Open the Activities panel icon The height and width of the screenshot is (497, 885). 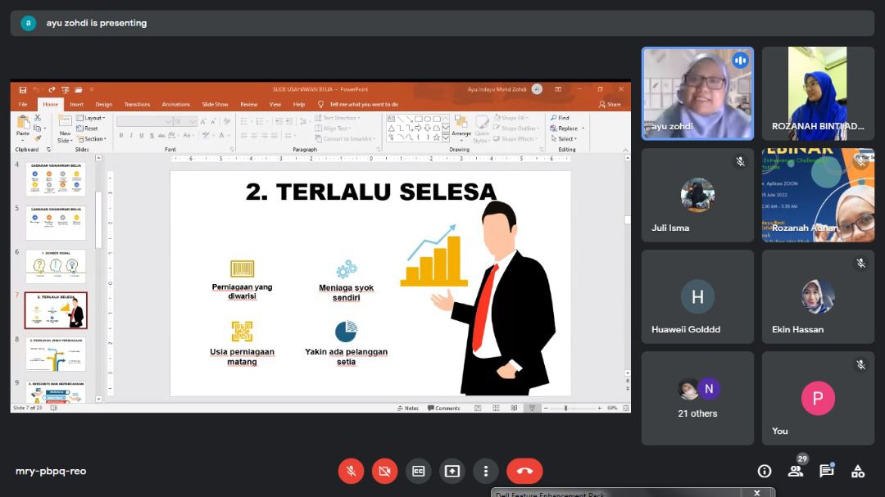[x=857, y=471]
